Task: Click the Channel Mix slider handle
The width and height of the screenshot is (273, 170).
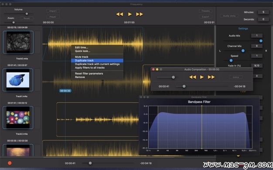Action: 243,51
